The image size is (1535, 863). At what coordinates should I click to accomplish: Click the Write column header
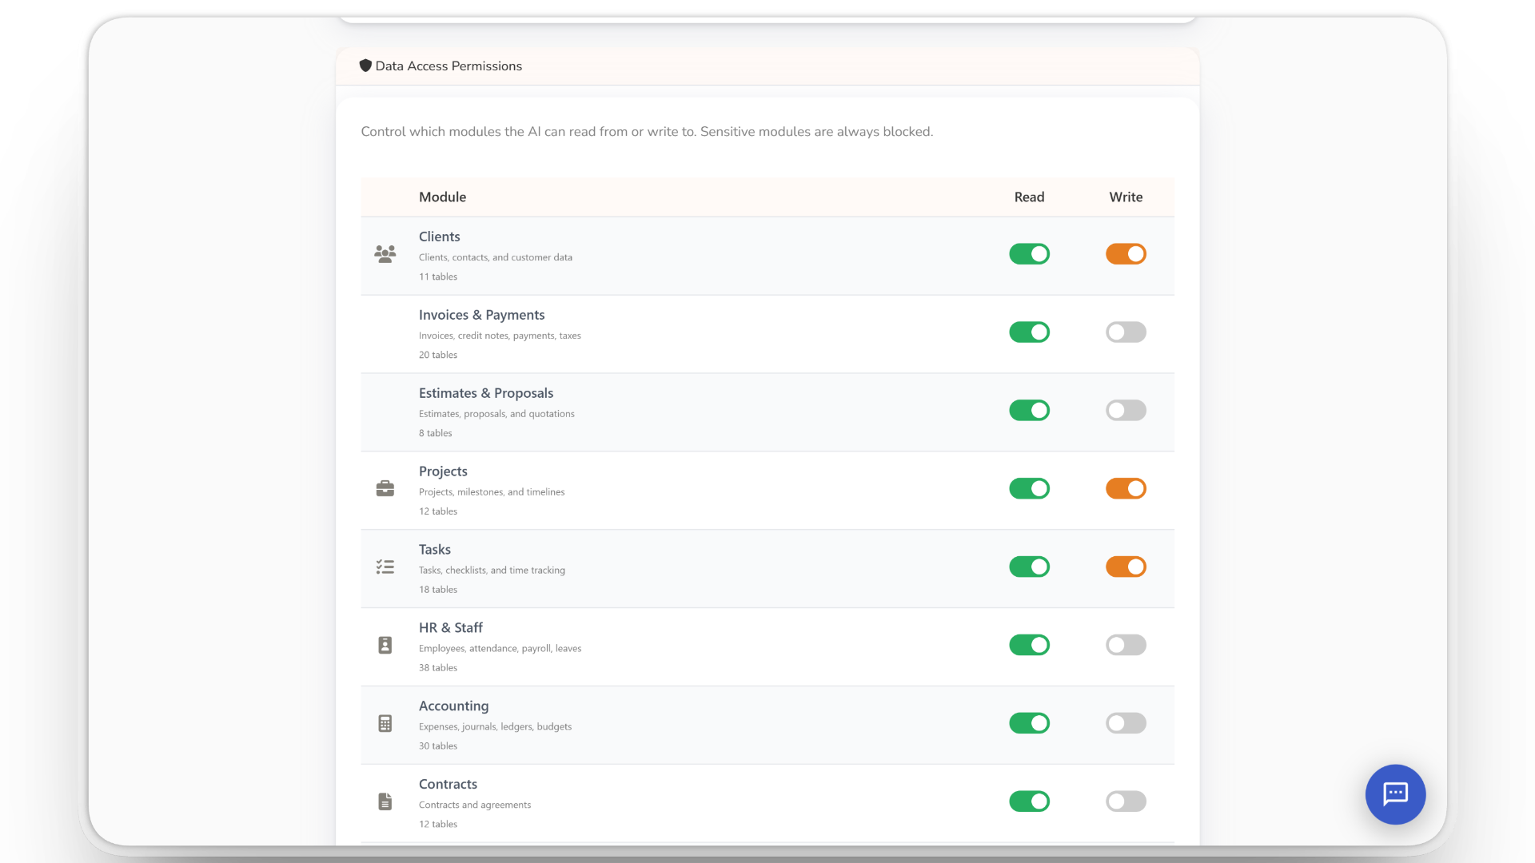coord(1126,197)
